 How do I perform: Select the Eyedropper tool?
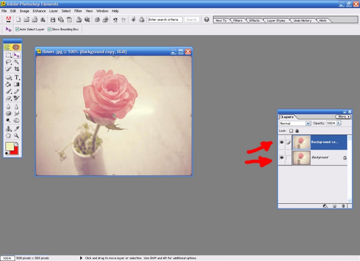pyautogui.click(x=17, y=128)
